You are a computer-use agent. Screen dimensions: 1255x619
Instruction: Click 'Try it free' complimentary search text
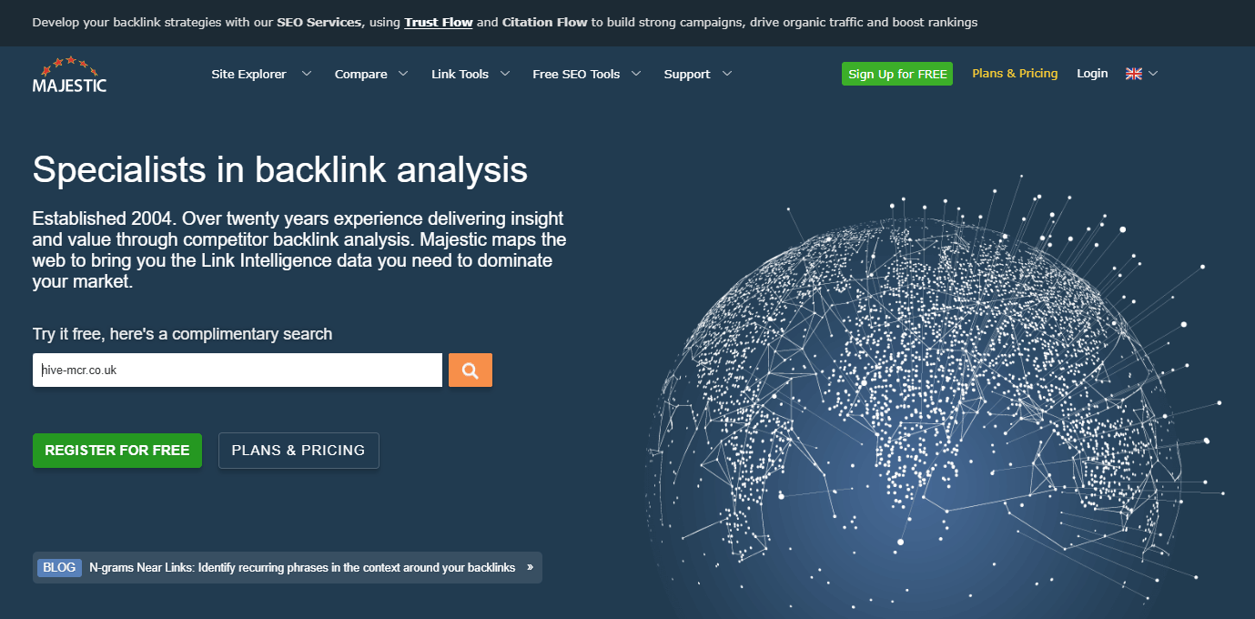point(182,334)
